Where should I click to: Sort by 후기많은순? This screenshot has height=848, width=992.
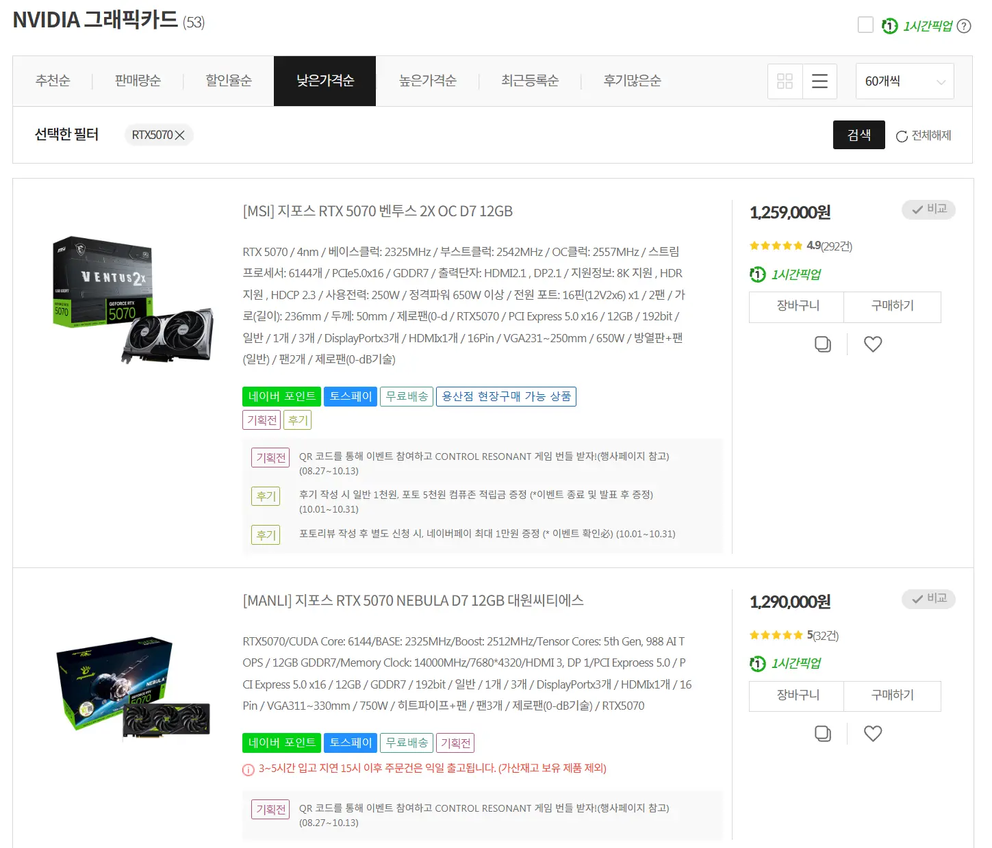pyautogui.click(x=632, y=81)
